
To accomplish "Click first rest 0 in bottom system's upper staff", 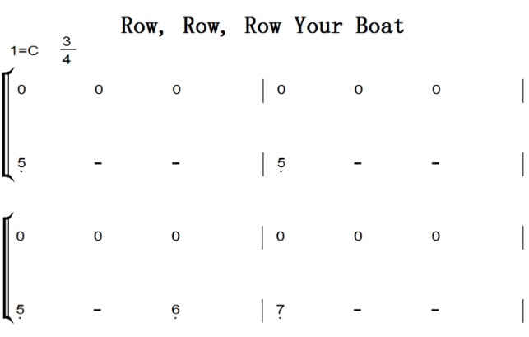I will [21, 236].
